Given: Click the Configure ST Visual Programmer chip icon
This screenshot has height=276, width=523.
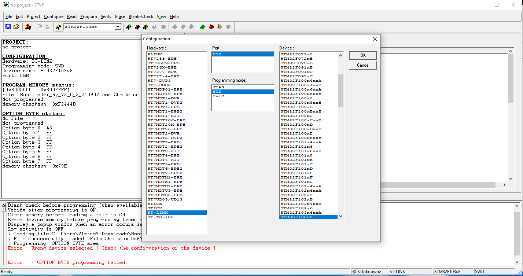Looking at the screenshot, I should [x=59, y=27].
